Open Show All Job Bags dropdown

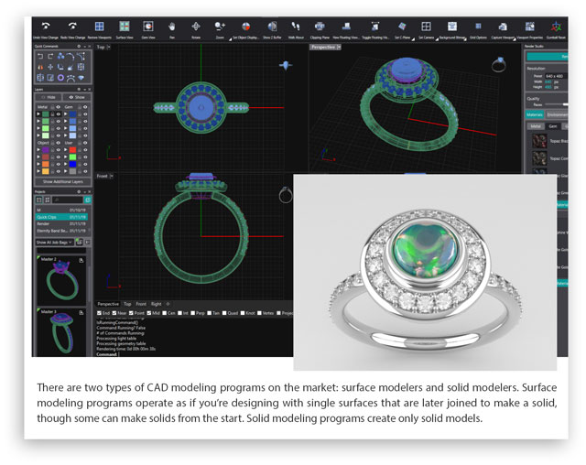pyautogui.click(x=55, y=243)
